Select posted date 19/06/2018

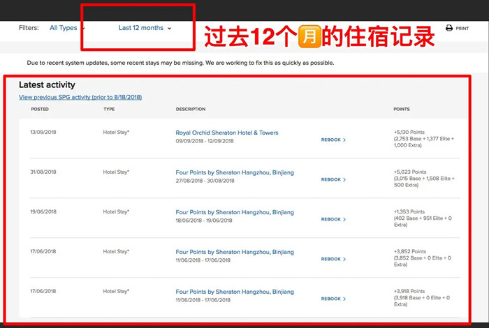tap(43, 211)
